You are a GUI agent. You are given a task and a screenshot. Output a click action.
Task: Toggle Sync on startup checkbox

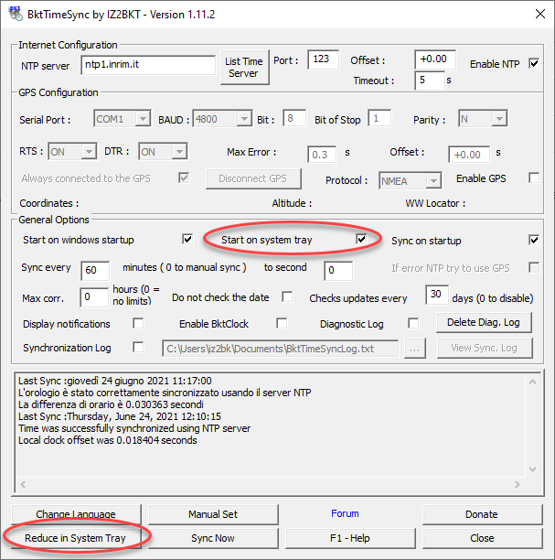click(534, 240)
